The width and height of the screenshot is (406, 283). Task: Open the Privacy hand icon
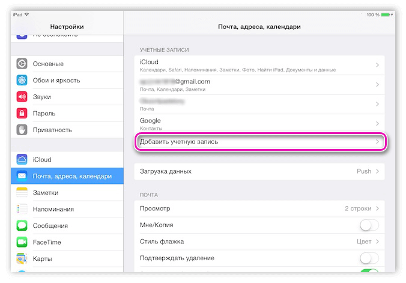pos(22,130)
